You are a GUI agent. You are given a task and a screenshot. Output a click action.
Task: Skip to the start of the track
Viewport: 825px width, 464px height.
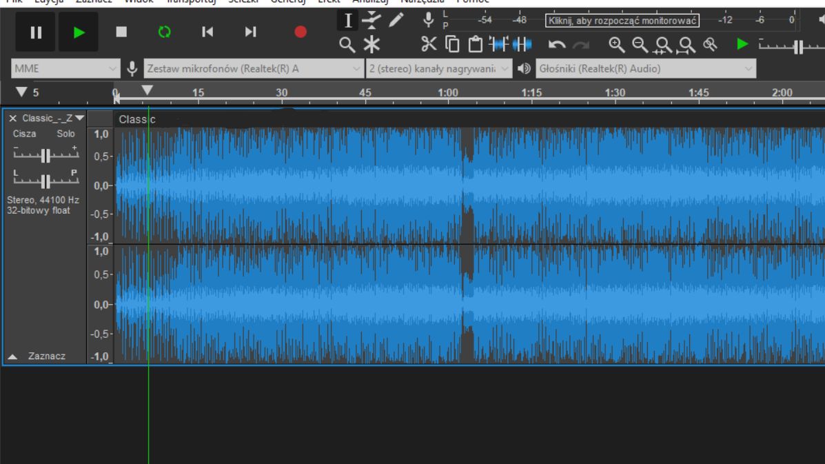(207, 32)
